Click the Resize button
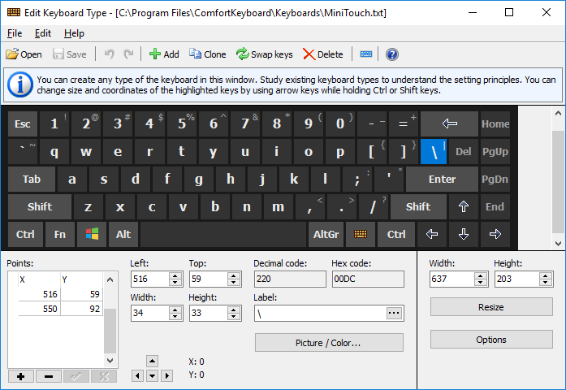566x390 pixels. pyautogui.click(x=490, y=307)
